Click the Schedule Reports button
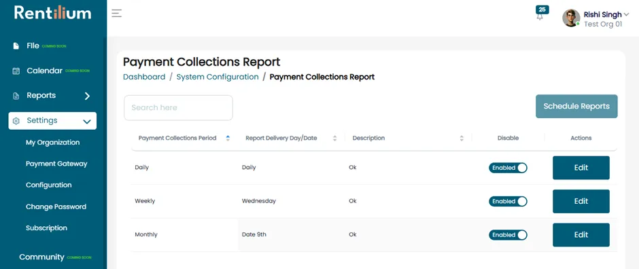The image size is (639, 269). coord(576,106)
